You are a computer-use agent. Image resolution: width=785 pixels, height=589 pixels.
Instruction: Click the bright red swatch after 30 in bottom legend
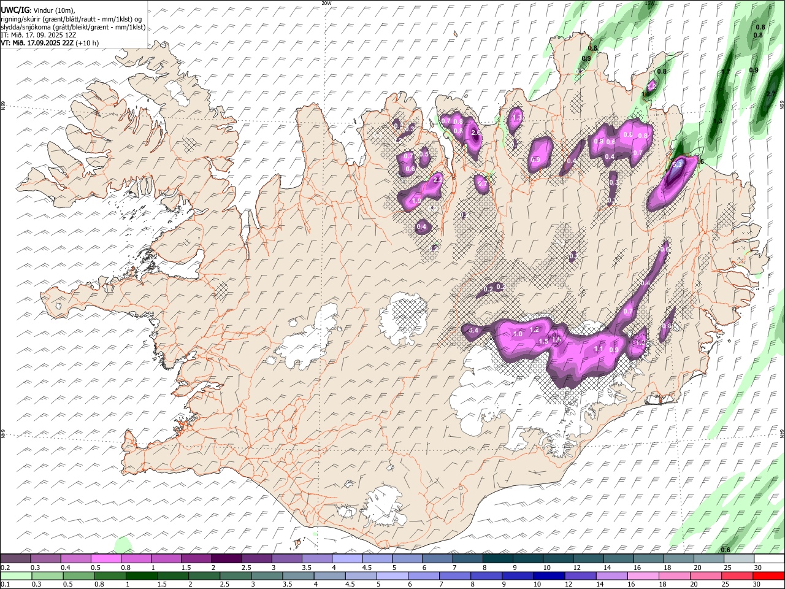point(768,576)
